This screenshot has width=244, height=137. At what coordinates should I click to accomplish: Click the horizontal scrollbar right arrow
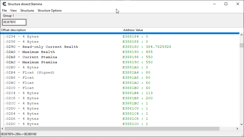[237, 129]
